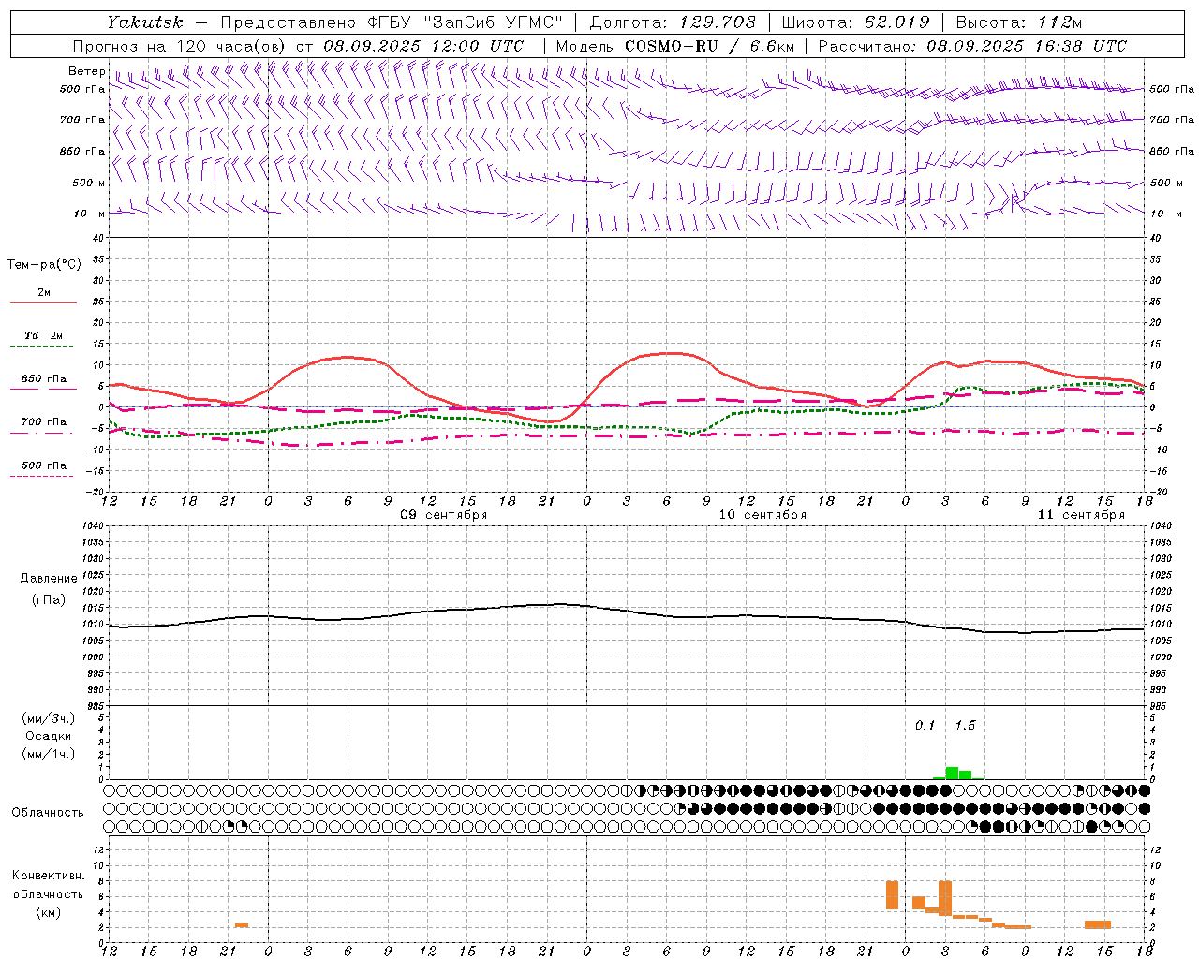Select the 'Широта: 62.019' header value
This screenshot has width=1199, height=959.
pyautogui.click(x=855, y=22)
